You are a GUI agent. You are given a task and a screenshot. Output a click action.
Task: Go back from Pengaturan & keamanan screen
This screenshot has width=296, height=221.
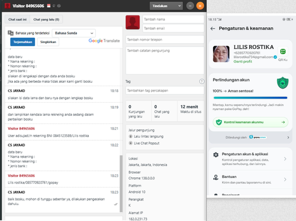coord(213,29)
